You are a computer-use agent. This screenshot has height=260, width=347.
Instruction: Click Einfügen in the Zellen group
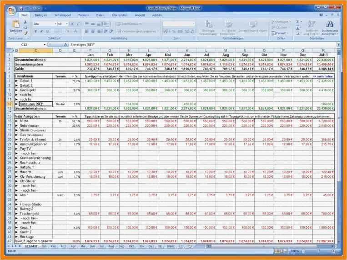pos(281,22)
